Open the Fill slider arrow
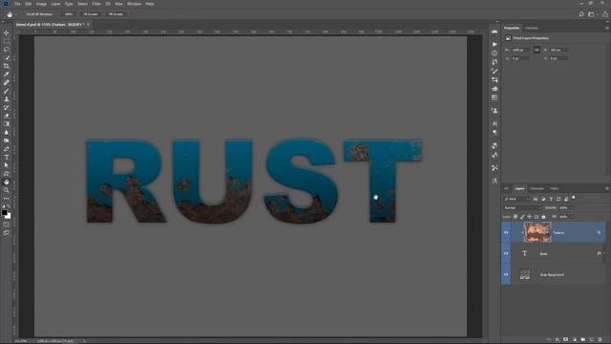Image resolution: width=611 pixels, height=344 pixels. click(x=572, y=217)
